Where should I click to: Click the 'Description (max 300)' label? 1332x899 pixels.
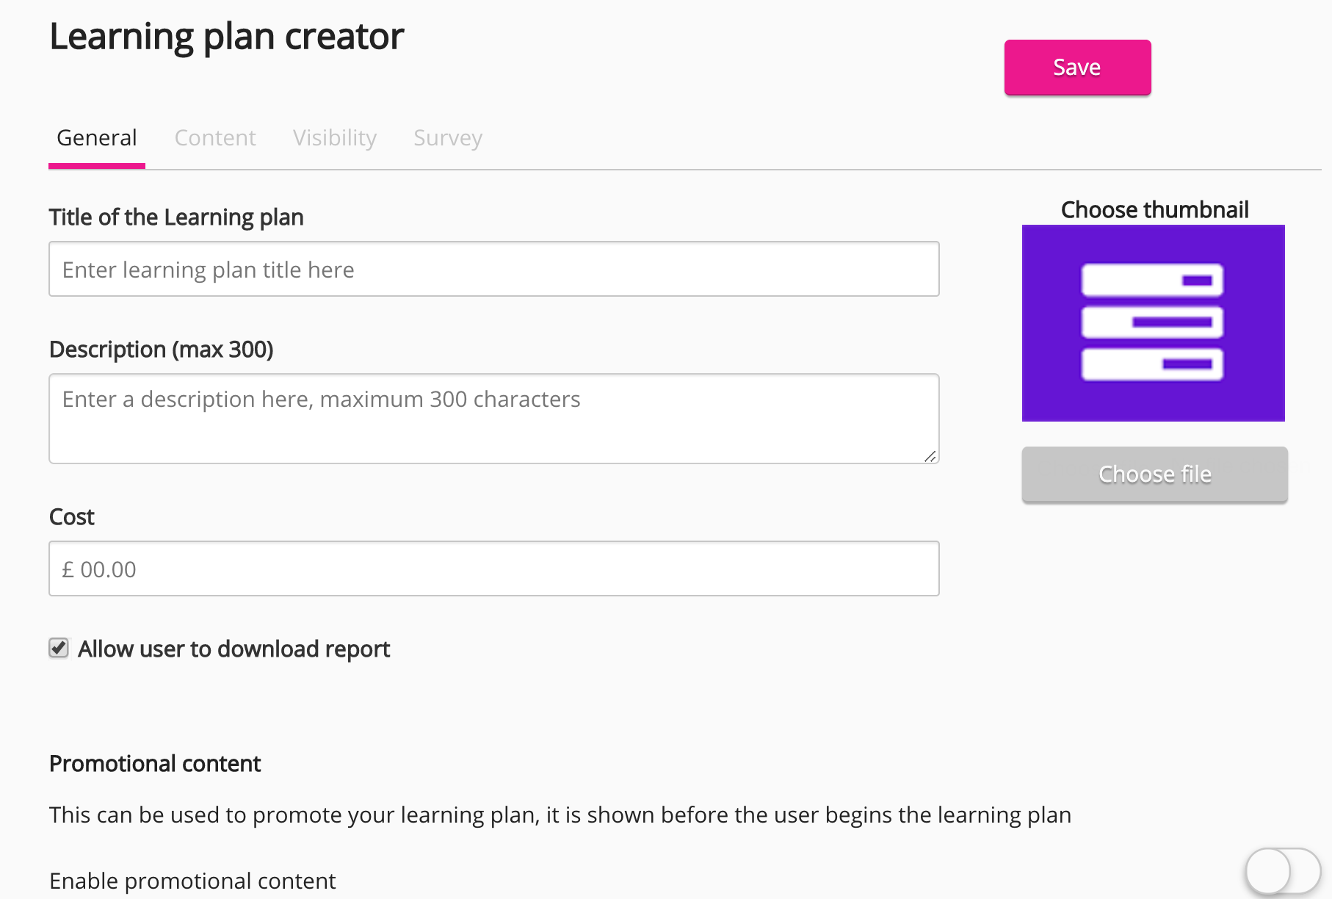161,350
